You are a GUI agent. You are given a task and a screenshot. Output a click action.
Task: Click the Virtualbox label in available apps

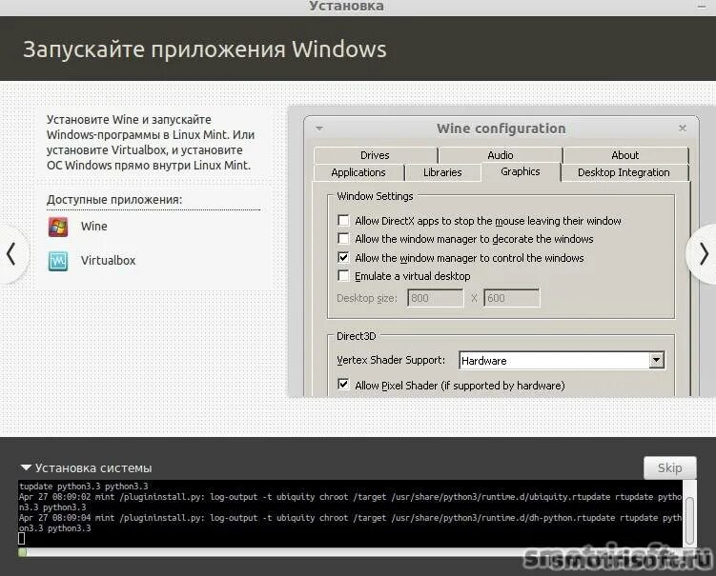109,261
